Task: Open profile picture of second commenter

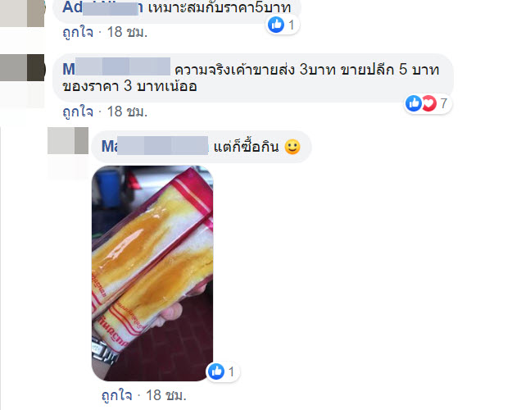Action: point(22,68)
